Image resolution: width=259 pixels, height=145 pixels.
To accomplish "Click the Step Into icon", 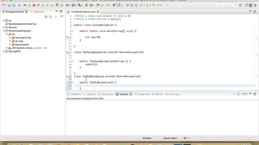I will pyautogui.click(x=43, y=5).
